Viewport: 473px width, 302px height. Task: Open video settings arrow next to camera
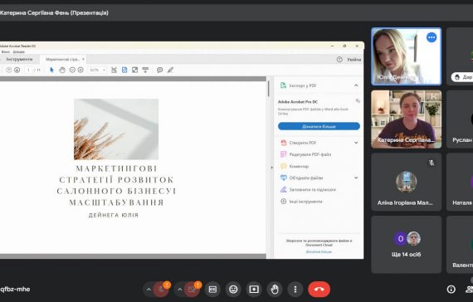tap(179, 290)
